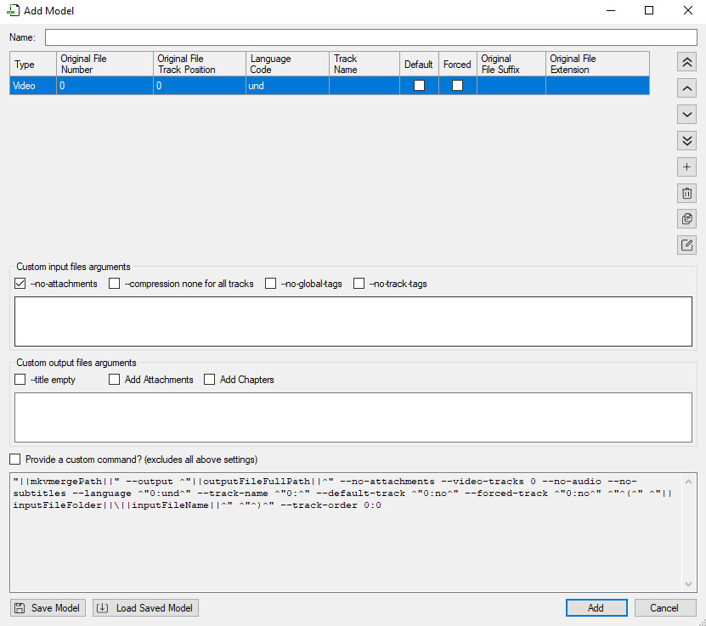
Task: Maximize the Add Model window
Action: [x=649, y=10]
